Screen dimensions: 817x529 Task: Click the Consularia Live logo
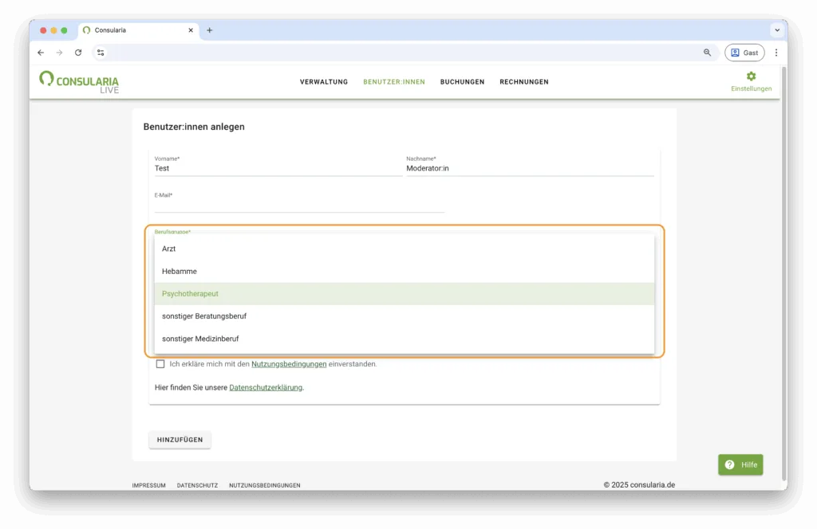point(79,82)
